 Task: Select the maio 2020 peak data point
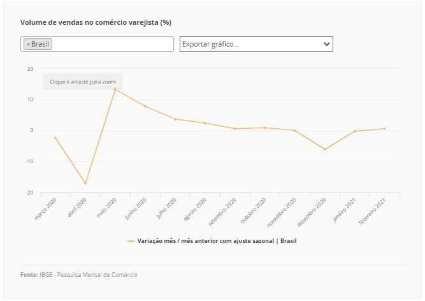[115, 89]
